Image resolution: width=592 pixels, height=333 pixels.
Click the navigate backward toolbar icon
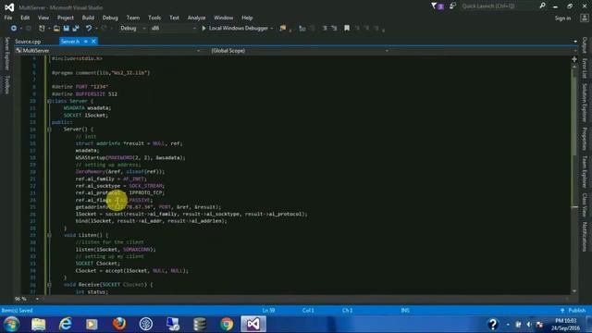[x=14, y=29]
